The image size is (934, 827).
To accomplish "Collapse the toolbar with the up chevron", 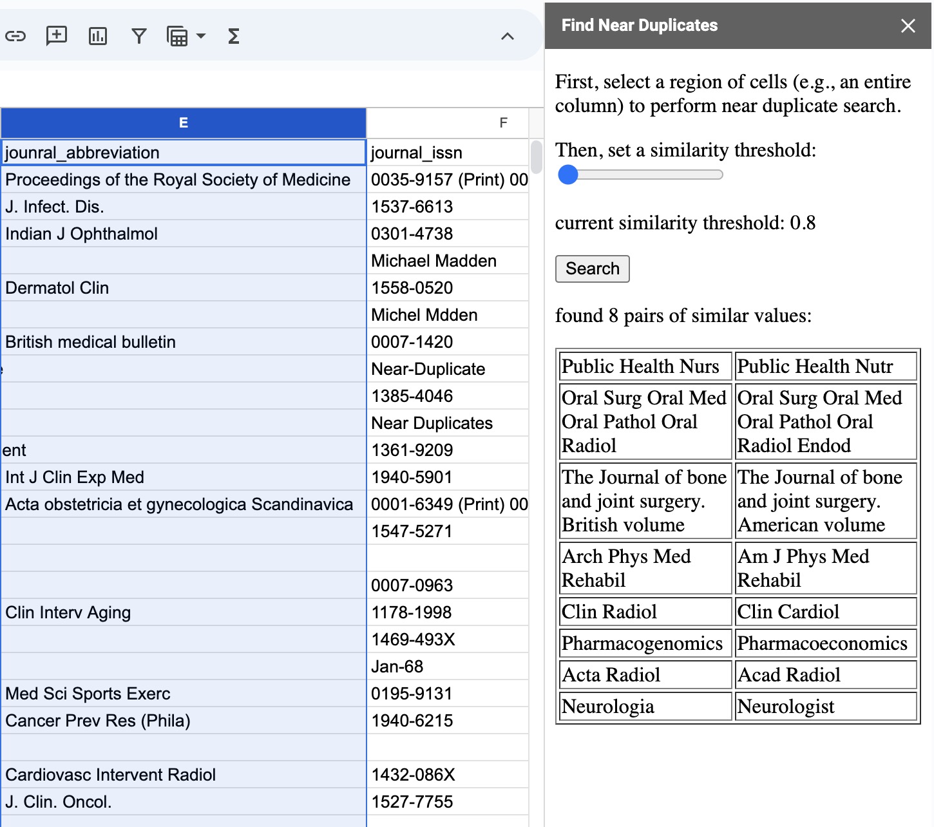I will tap(508, 36).
